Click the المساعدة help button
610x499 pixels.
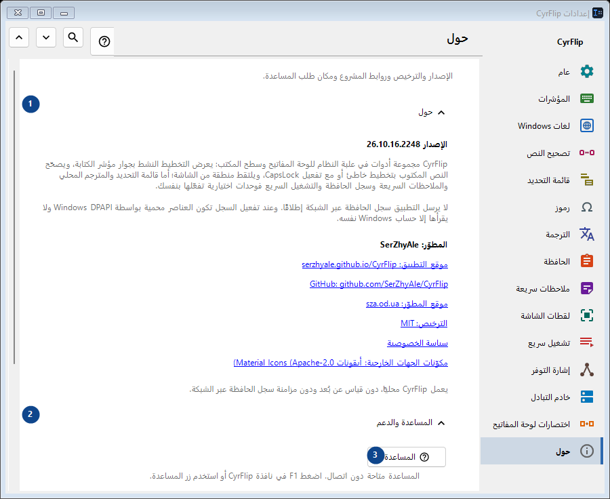[407, 456]
